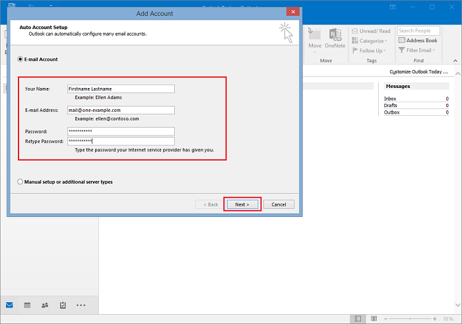The width and height of the screenshot is (462, 324).
Task: Click the zoom in plus button
Action: (434, 319)
